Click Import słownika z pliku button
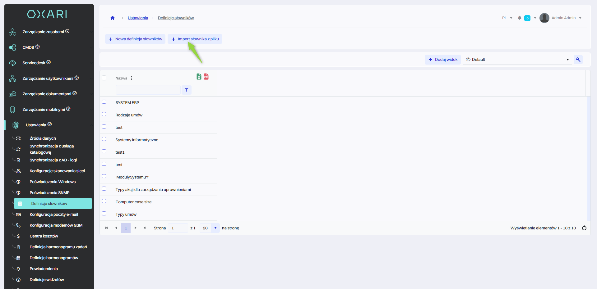597x289 pixels. point(195,39)
